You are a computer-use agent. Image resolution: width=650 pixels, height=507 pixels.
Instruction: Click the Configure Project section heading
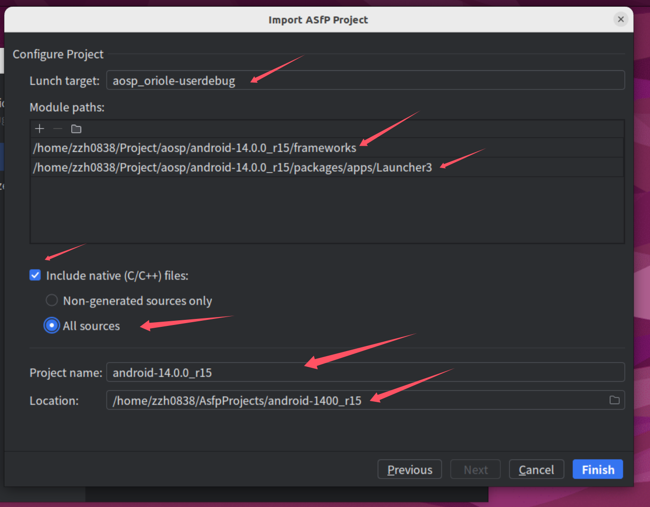[58, 54]
